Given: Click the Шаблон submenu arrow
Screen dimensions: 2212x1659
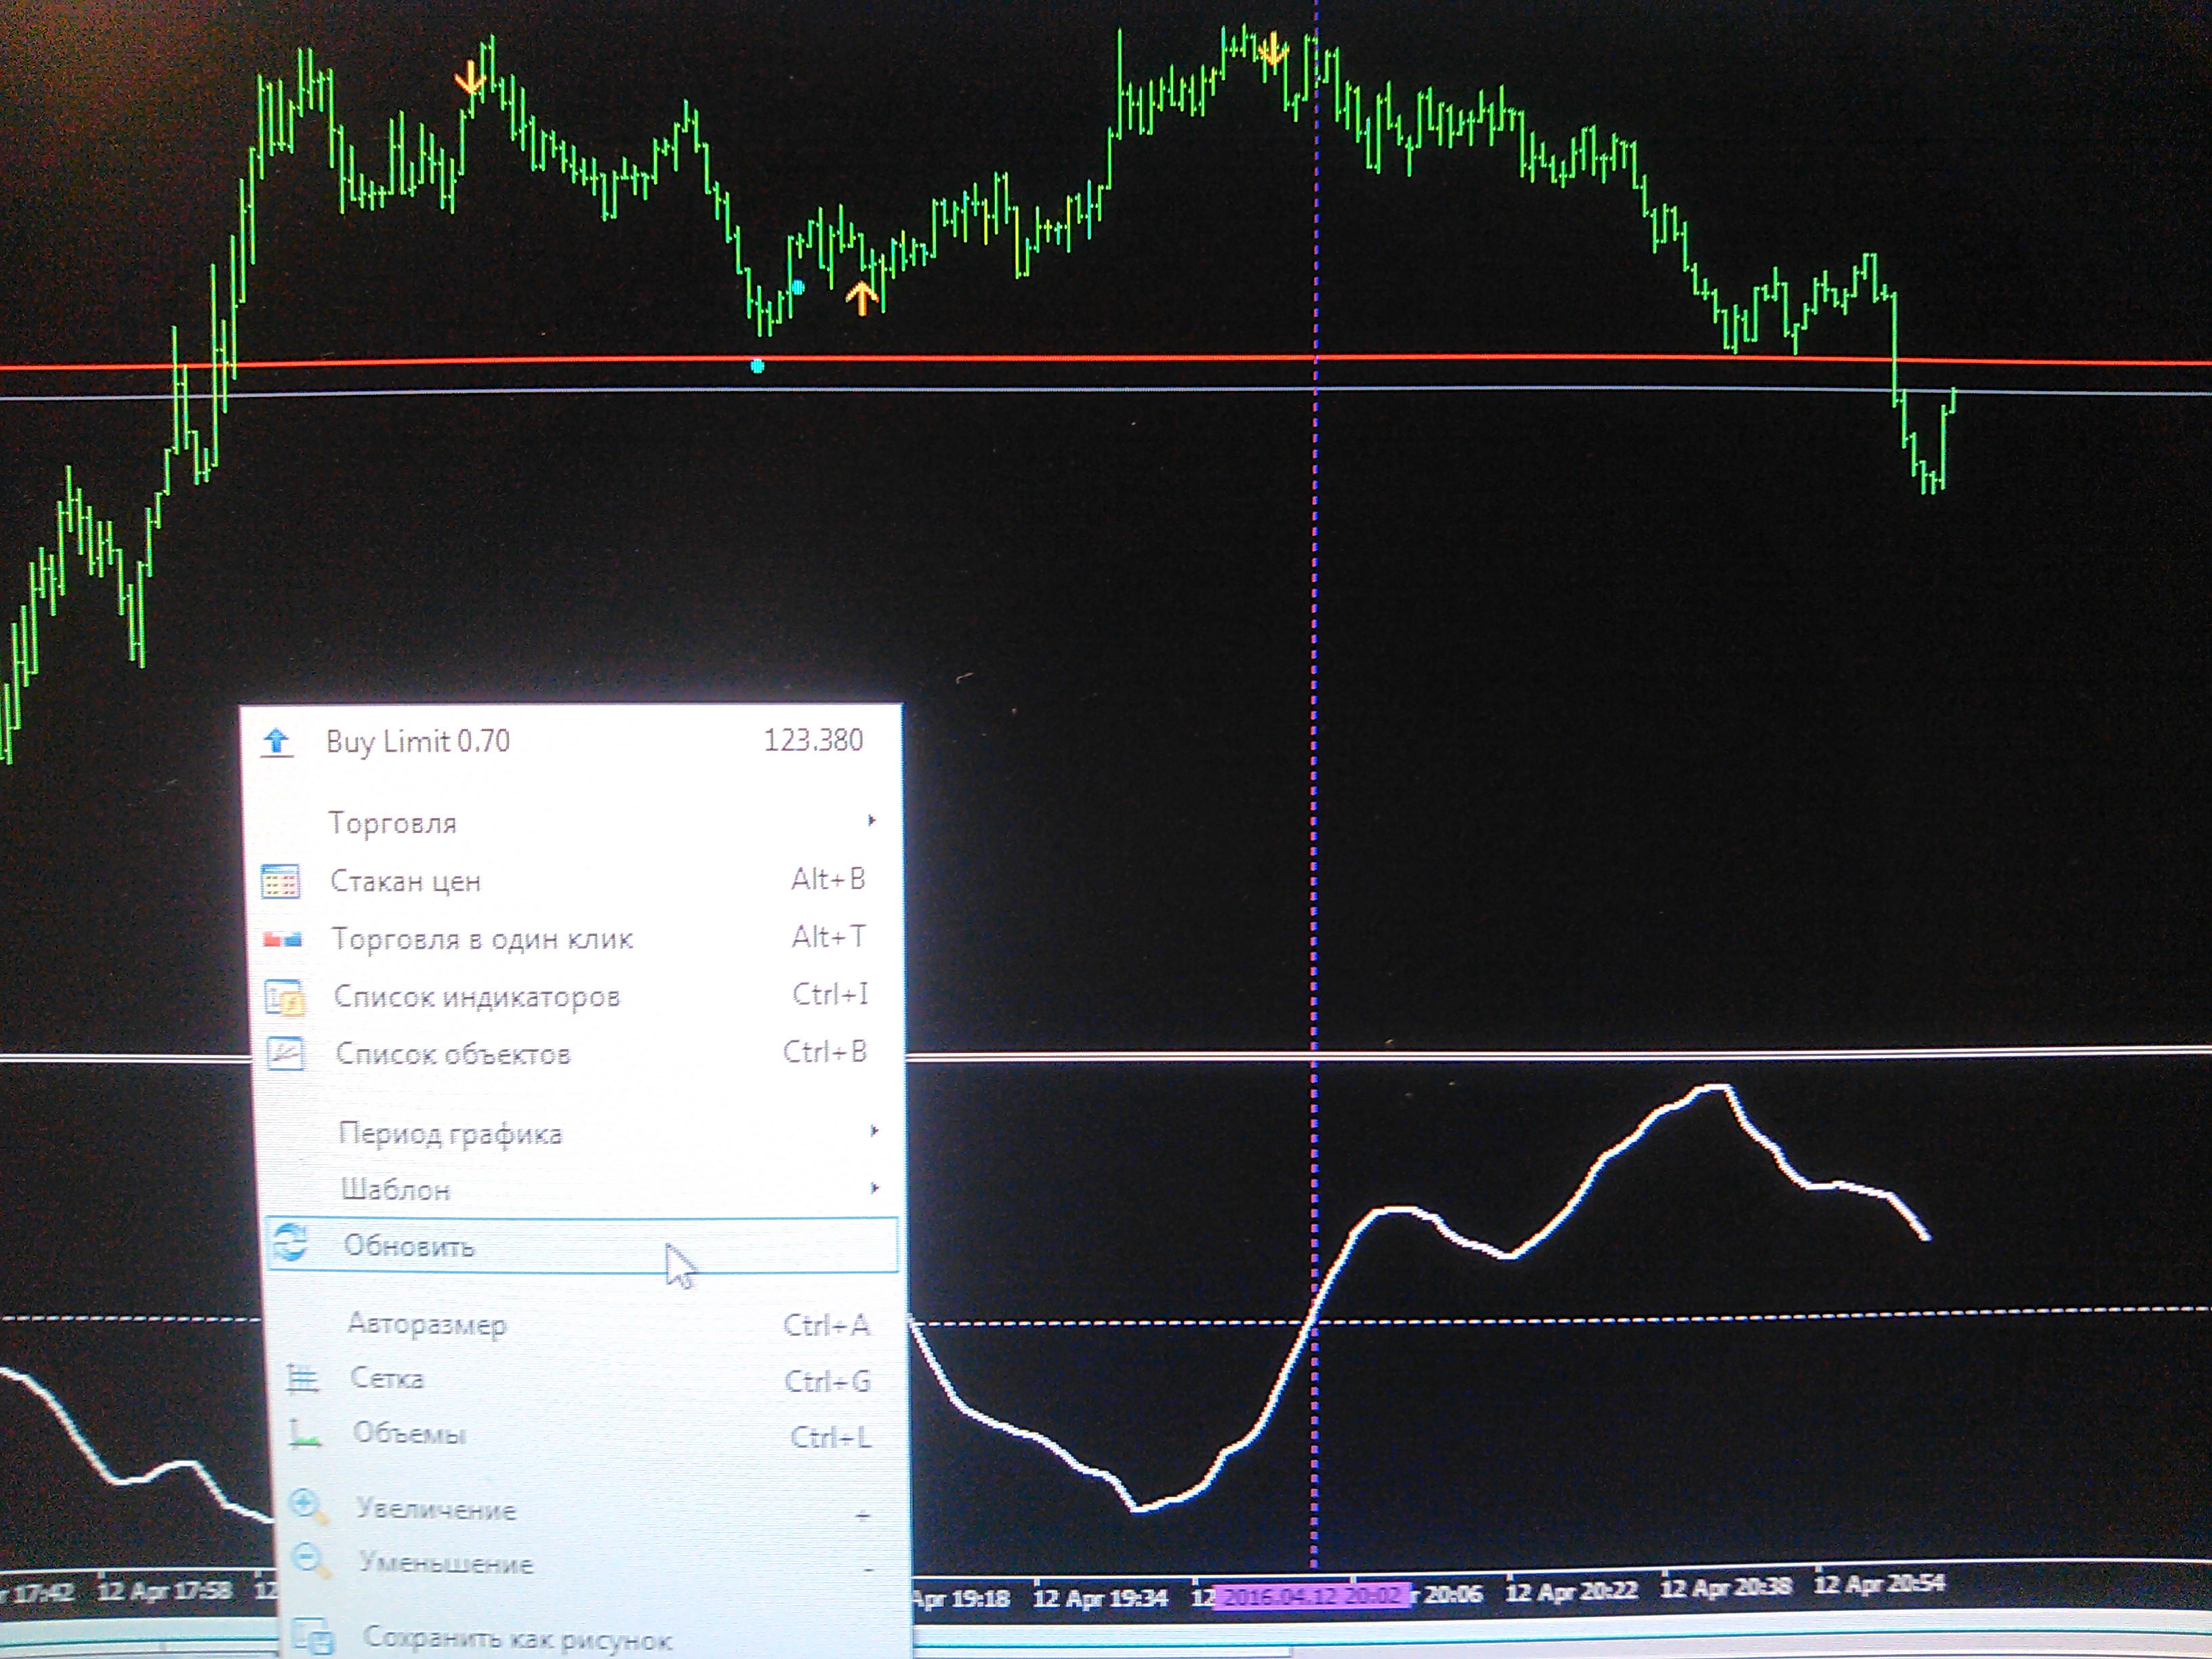Looking at the screenshot, I should 876,1188.
